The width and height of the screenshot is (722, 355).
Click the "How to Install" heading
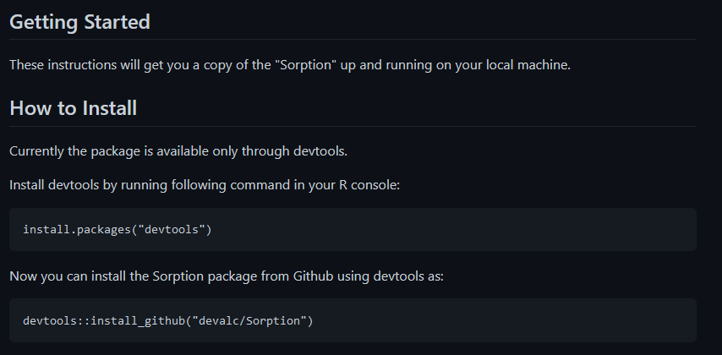pyautogui.click(x=73, y=108)
